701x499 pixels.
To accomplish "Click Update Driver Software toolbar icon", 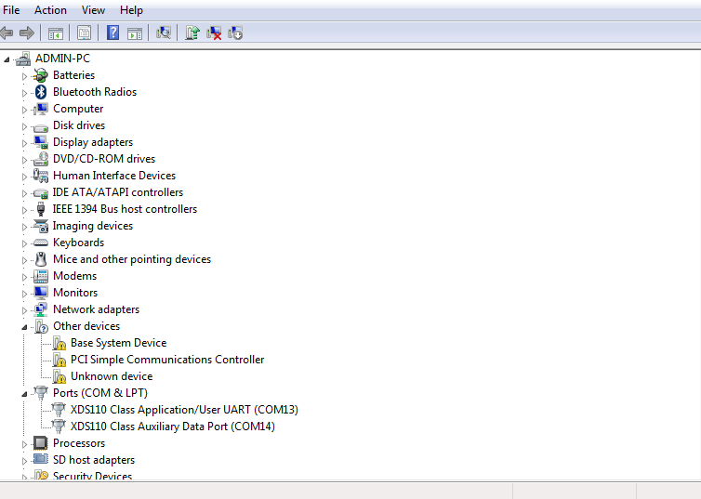I will pyautogui.click(x=192, y=33).
